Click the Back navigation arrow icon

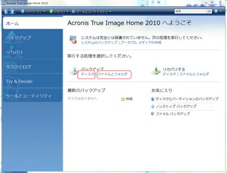click(6, 11)
